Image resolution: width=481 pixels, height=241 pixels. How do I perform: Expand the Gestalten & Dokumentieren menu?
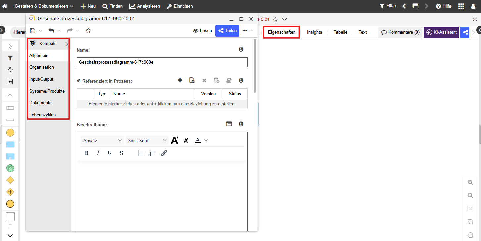[x=44, y=6]
